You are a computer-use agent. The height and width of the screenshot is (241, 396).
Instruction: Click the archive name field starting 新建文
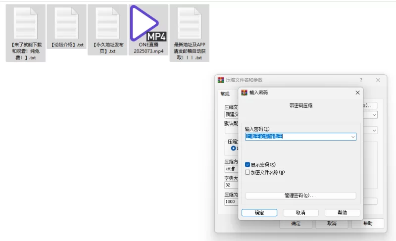(x=231, y=115)
